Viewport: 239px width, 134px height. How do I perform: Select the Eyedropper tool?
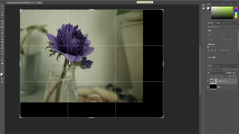pyautogui.click(x=2, y=24)
